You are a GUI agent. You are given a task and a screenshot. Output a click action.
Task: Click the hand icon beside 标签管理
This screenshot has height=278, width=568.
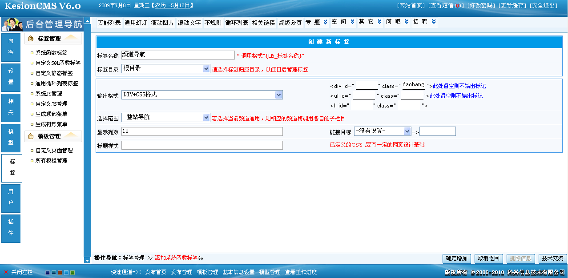pyautogui.click(x=31, y=39)
